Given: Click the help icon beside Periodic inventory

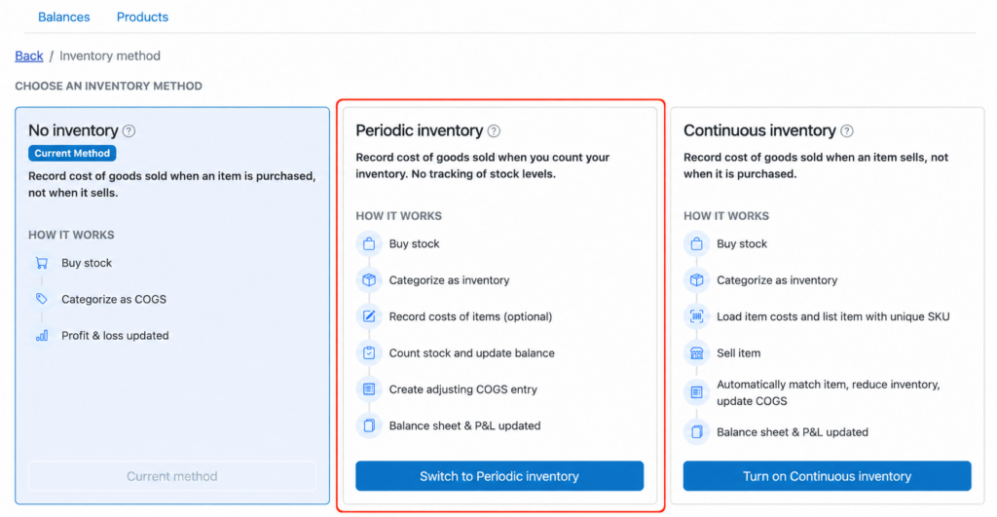Looking at the screenshot, I should pyautogui.click(x=494, y=131).
